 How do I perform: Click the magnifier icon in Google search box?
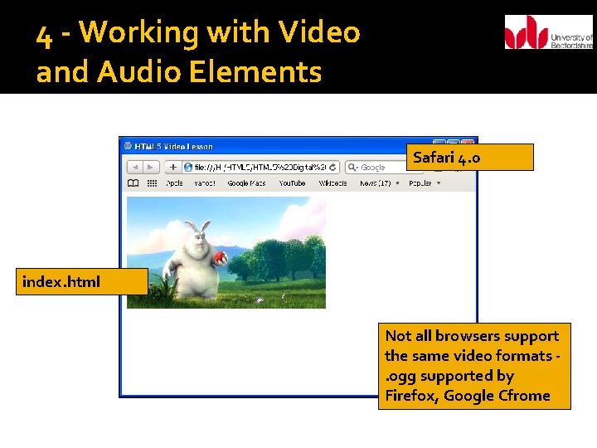(352, 168)
